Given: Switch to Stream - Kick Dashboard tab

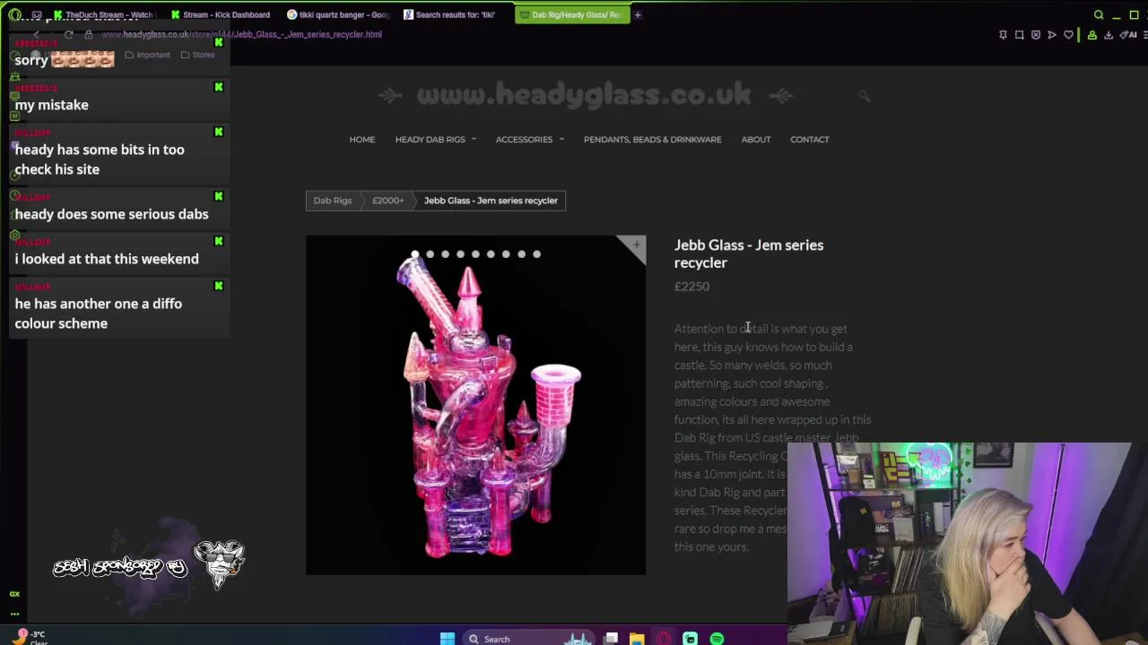Looking at the screenshot, I should coord(220,14).
